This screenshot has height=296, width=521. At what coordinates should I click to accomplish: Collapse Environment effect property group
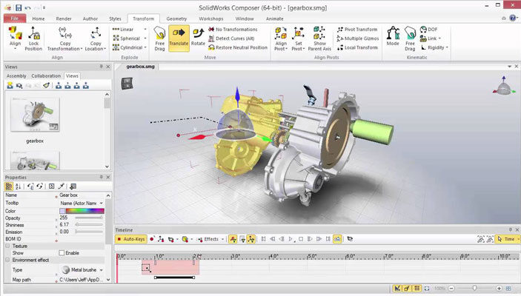7,260
